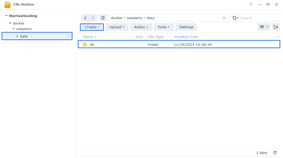Open the sorting options icon
283x158 pixels.
coord(276,27)
